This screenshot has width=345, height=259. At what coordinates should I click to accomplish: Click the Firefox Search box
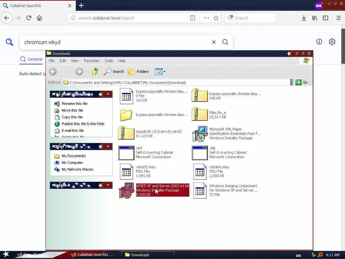tap(250, 18)
